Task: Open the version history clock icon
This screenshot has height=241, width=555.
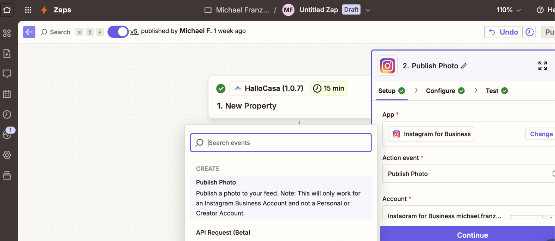Action: pyautogui.click(x=530, y=32)
